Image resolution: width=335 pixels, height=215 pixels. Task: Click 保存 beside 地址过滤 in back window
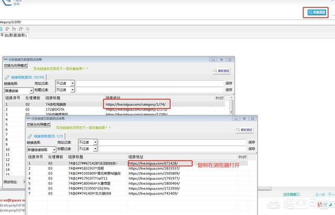pos(229,83)
